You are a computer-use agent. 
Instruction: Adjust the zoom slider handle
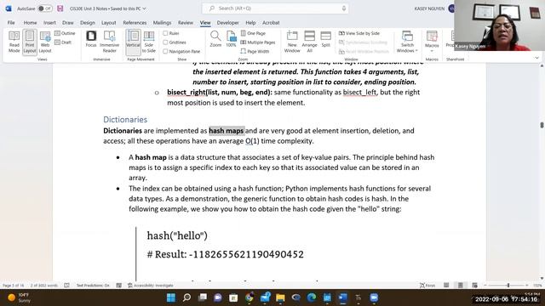point(508,286)
